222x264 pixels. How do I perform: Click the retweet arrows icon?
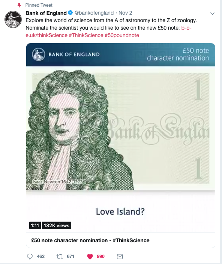point(60,256)
